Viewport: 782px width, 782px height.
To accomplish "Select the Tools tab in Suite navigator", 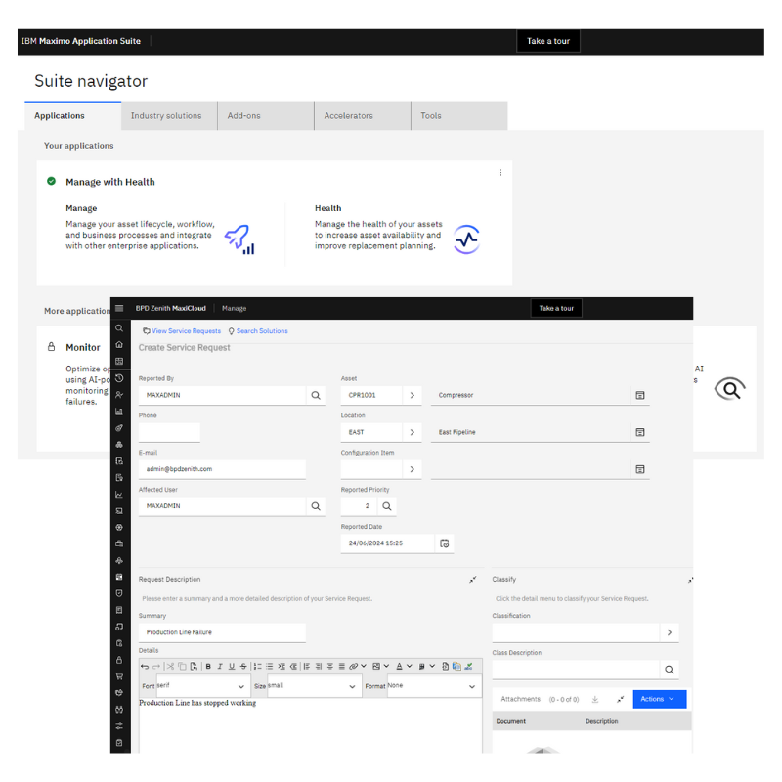I will click(430, 114).
